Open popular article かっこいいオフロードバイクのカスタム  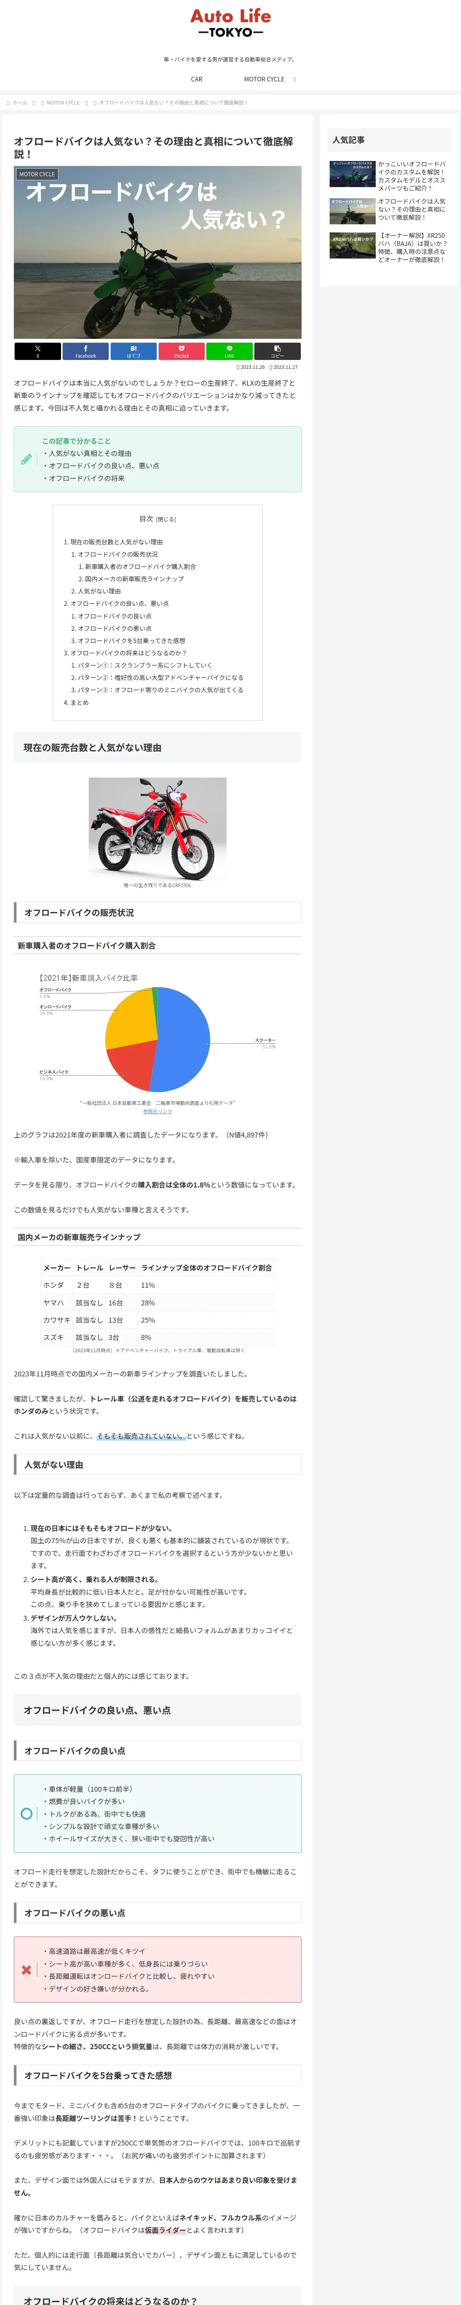412,176
